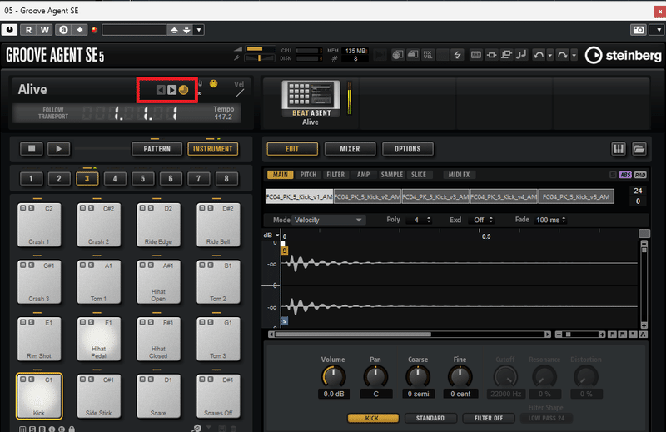Image resolution: width=666 pixels, height=432 pixels.
Task: Open the undo history dropdown
Action: pos(550,55)
